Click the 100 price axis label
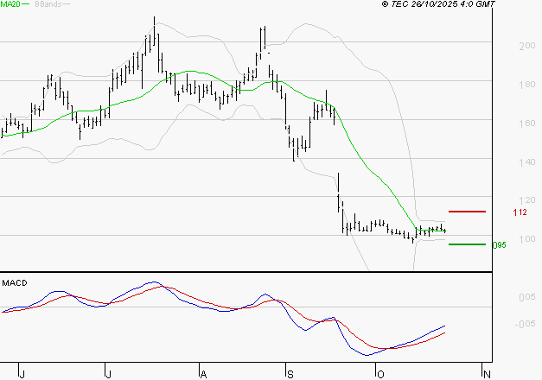This screenshot has width=542, height=380. pyautogui.click(x=527, y=238)
